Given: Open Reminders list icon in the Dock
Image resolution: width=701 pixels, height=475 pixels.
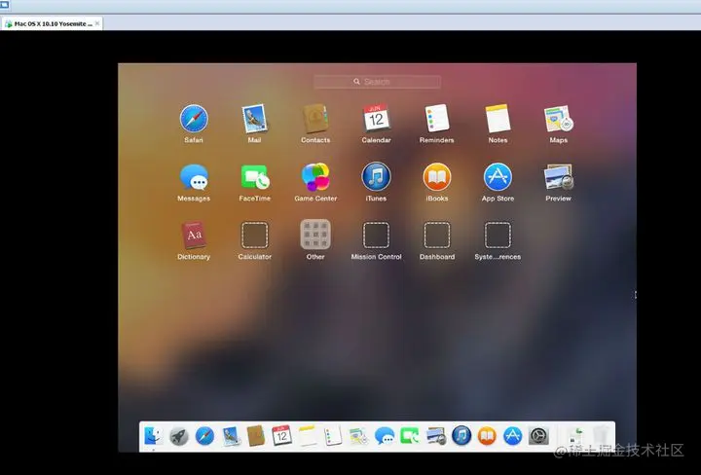Looking at the screenshot, I should click(333, 436).
